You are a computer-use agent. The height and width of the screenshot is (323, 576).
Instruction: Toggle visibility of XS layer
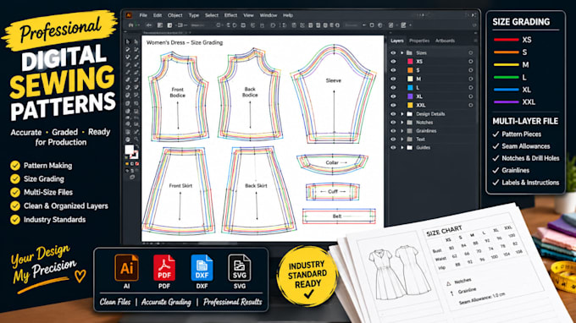(393, 62)
